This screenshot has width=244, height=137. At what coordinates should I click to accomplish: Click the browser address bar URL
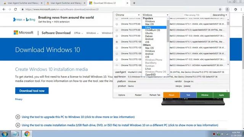click(62, 9)
